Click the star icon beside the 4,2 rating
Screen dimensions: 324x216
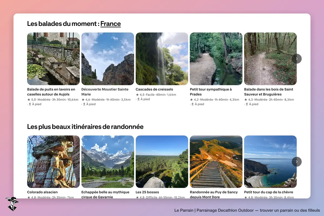tap(191, 100)
